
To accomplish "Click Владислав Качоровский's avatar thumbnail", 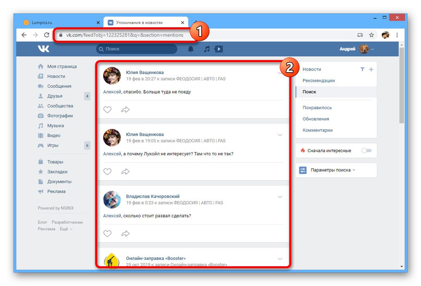I will point(112,199).
